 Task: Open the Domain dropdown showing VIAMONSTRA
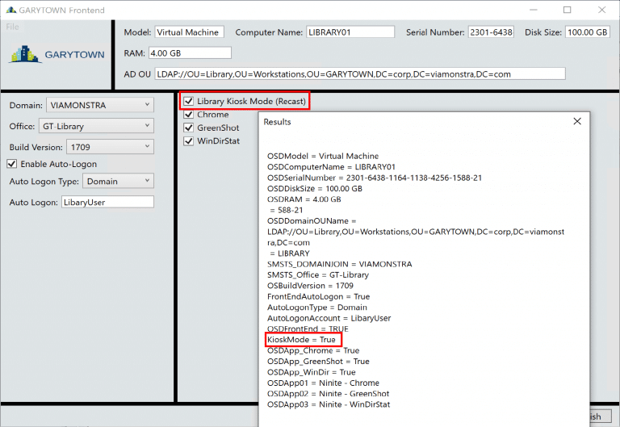pos(99,104)
